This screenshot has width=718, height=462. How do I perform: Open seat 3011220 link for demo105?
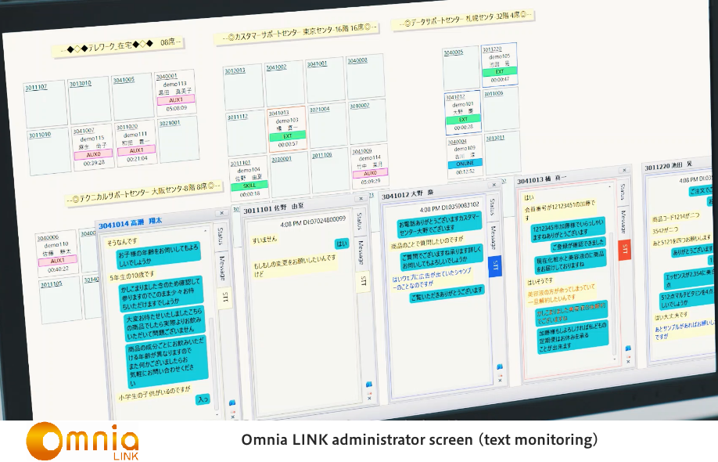pyautogui.click(x=492, y=49)
